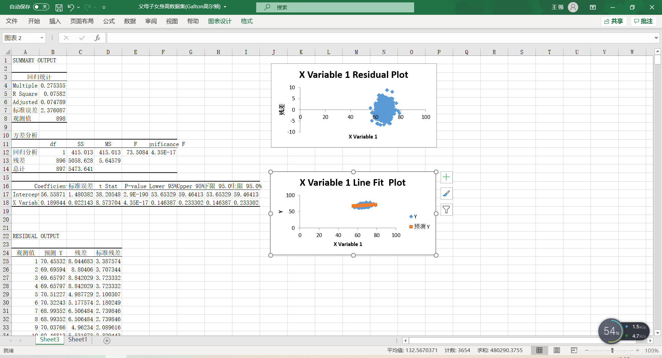Click the Select All corner triangle
The image size is (662, 358).
(8, 52)
